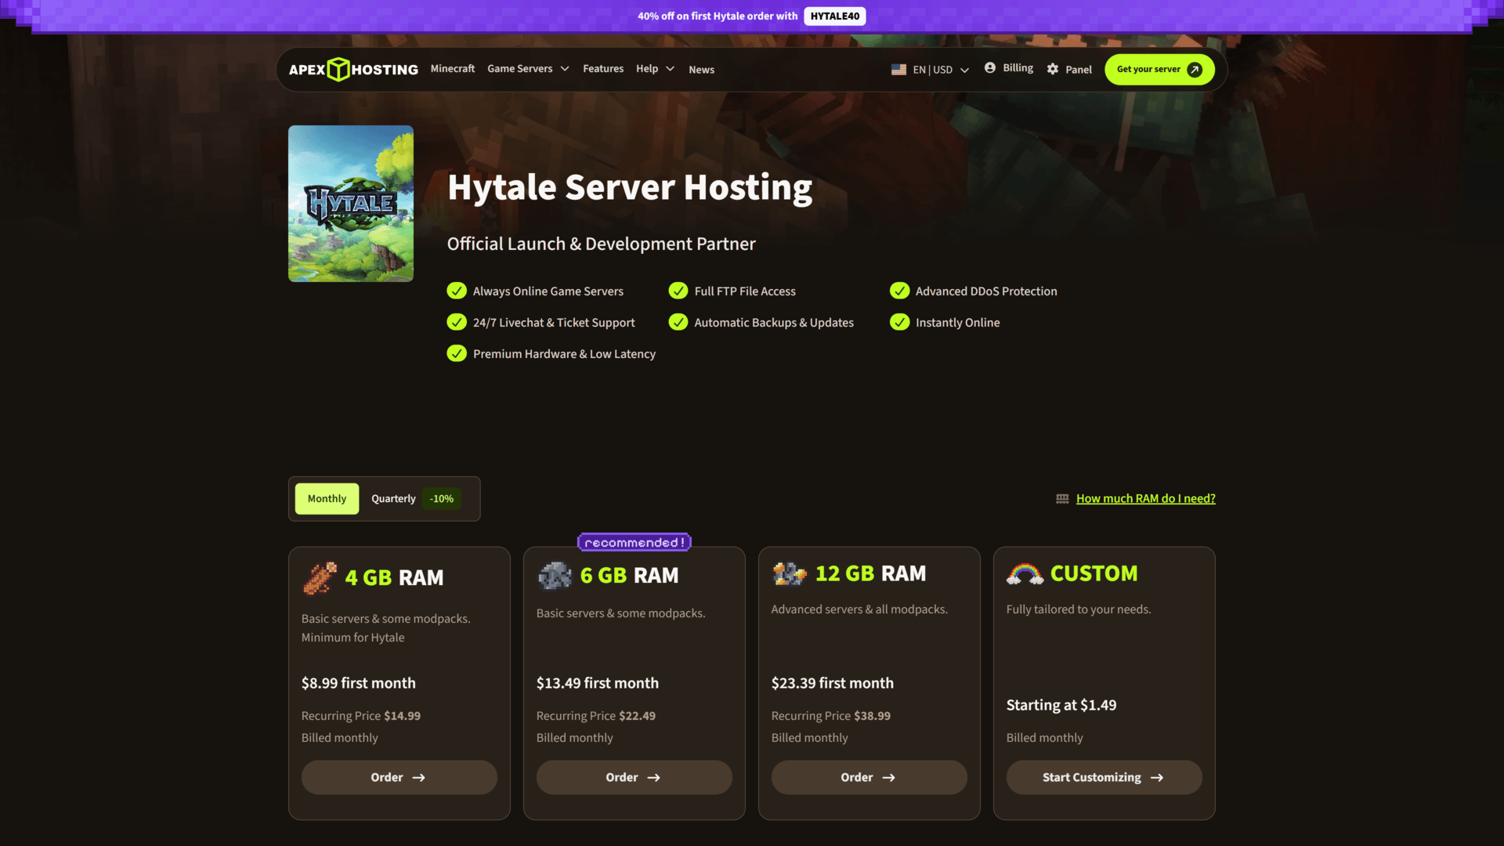This screenshot has height=846, width=1504.
Task: Click the HYTALE40 promo code badge
Action: 834,16
